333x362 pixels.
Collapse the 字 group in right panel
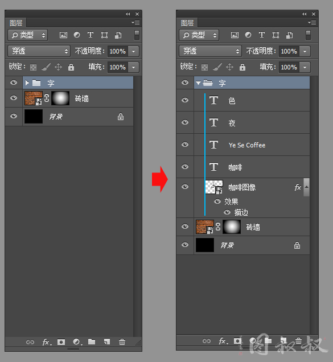tap(198, 83)
